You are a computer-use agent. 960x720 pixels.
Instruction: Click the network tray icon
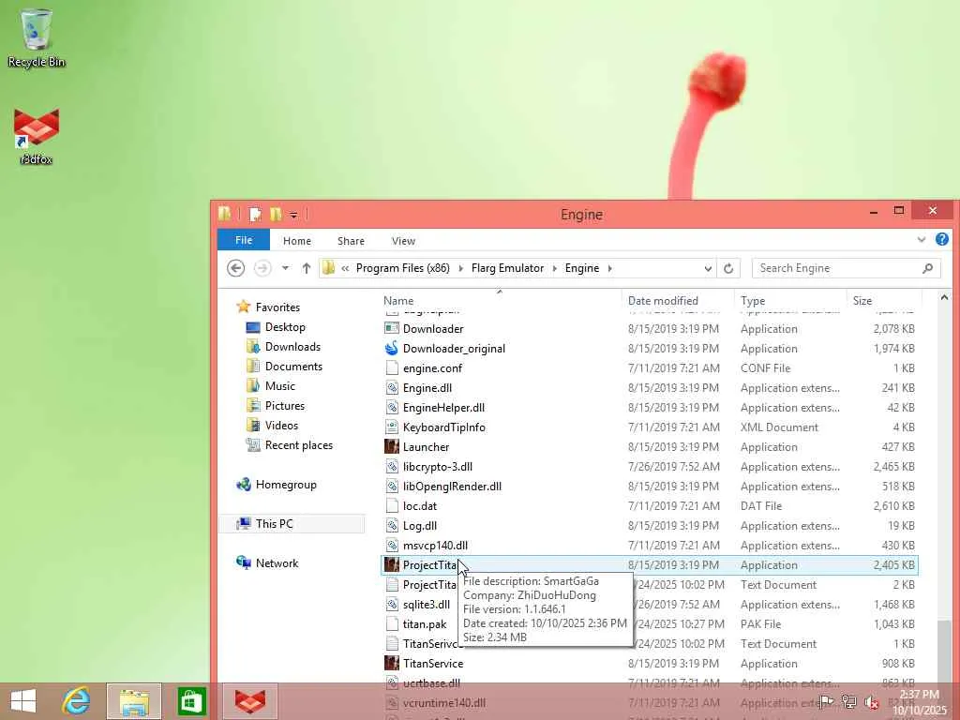(x=849, y=702)
